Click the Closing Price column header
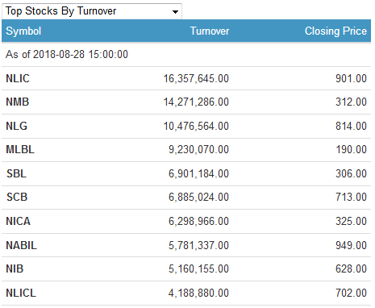This screenshot has width=375, height=308. 335,31
